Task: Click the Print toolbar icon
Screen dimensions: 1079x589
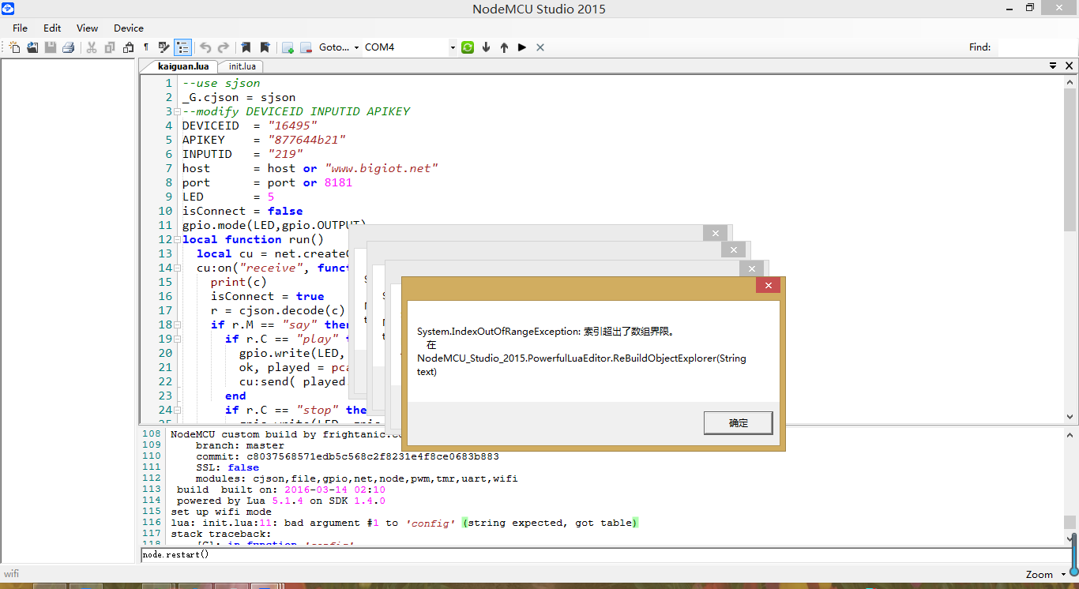Action: click(69, 47)
